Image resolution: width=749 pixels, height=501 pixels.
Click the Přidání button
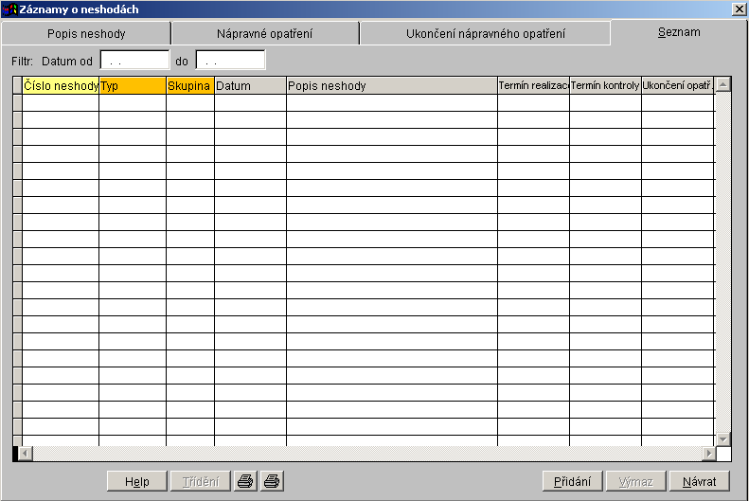click(573, 481)
